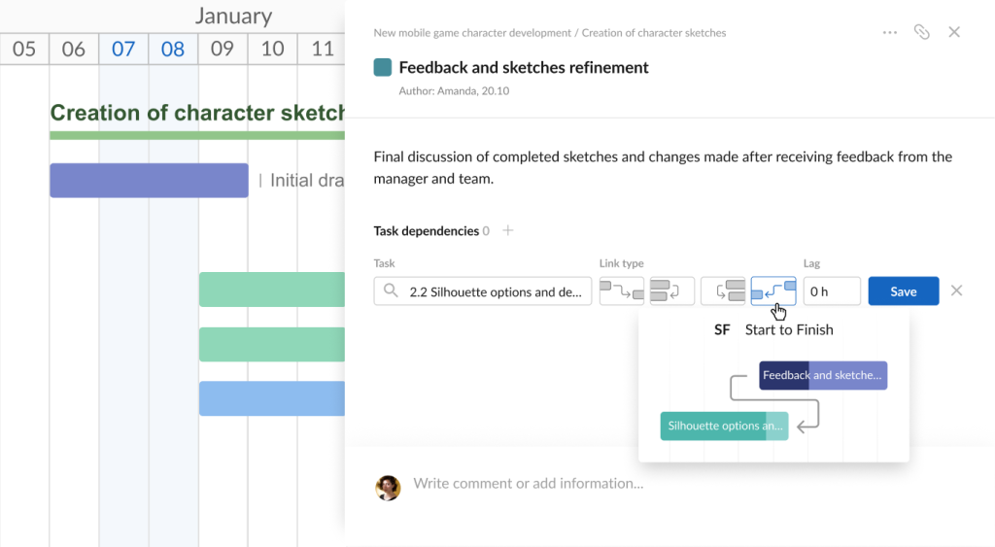Screen dimensions: 995x547
Task: Open the dependency task search field
Action: point(483,291)
